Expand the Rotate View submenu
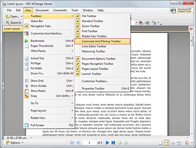 pyautogui.click(x=49, y=118)
